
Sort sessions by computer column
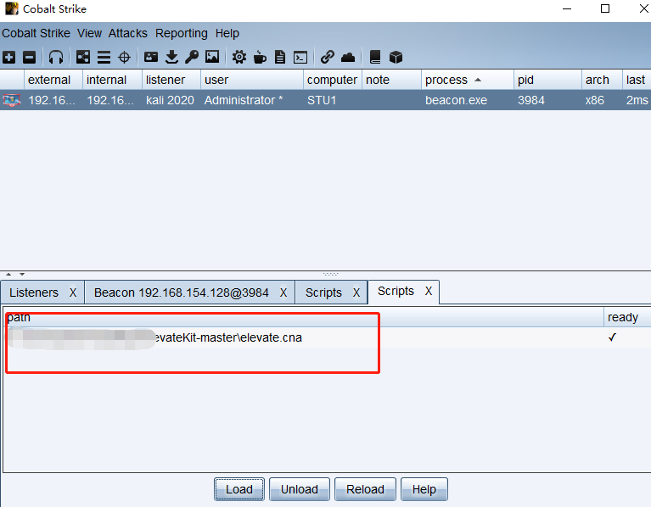pyautogui.click(x=332, y=80)
